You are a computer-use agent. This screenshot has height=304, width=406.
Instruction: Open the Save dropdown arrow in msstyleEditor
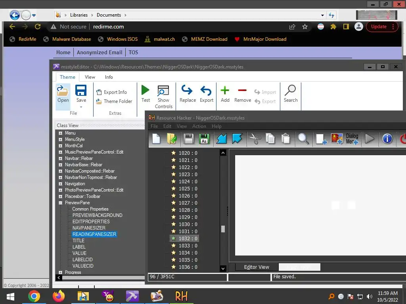pyautogui.click(x=81, y=107)
